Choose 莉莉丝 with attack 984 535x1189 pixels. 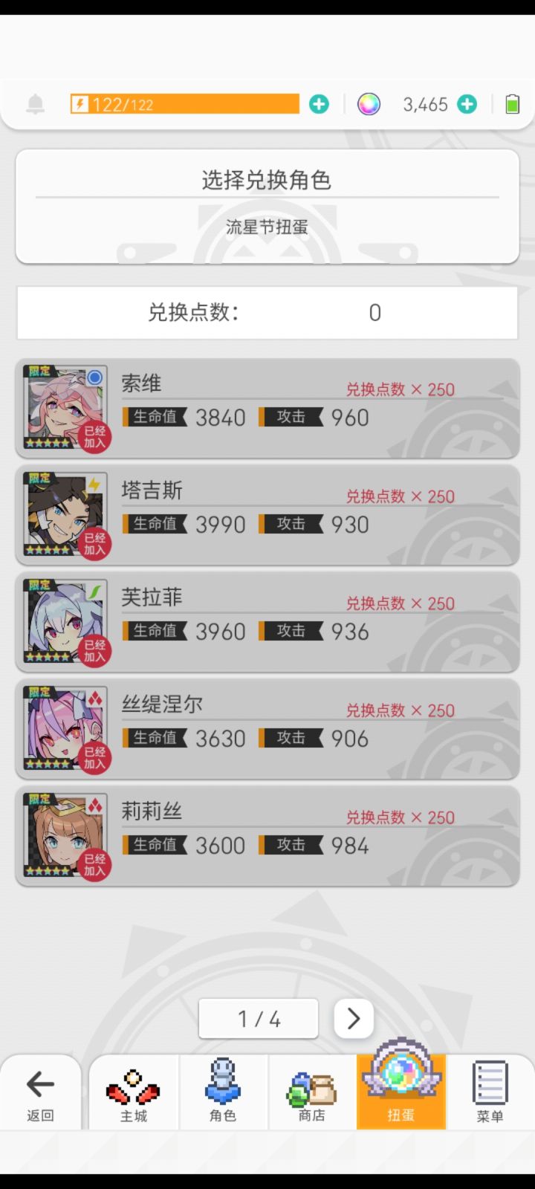267,836
